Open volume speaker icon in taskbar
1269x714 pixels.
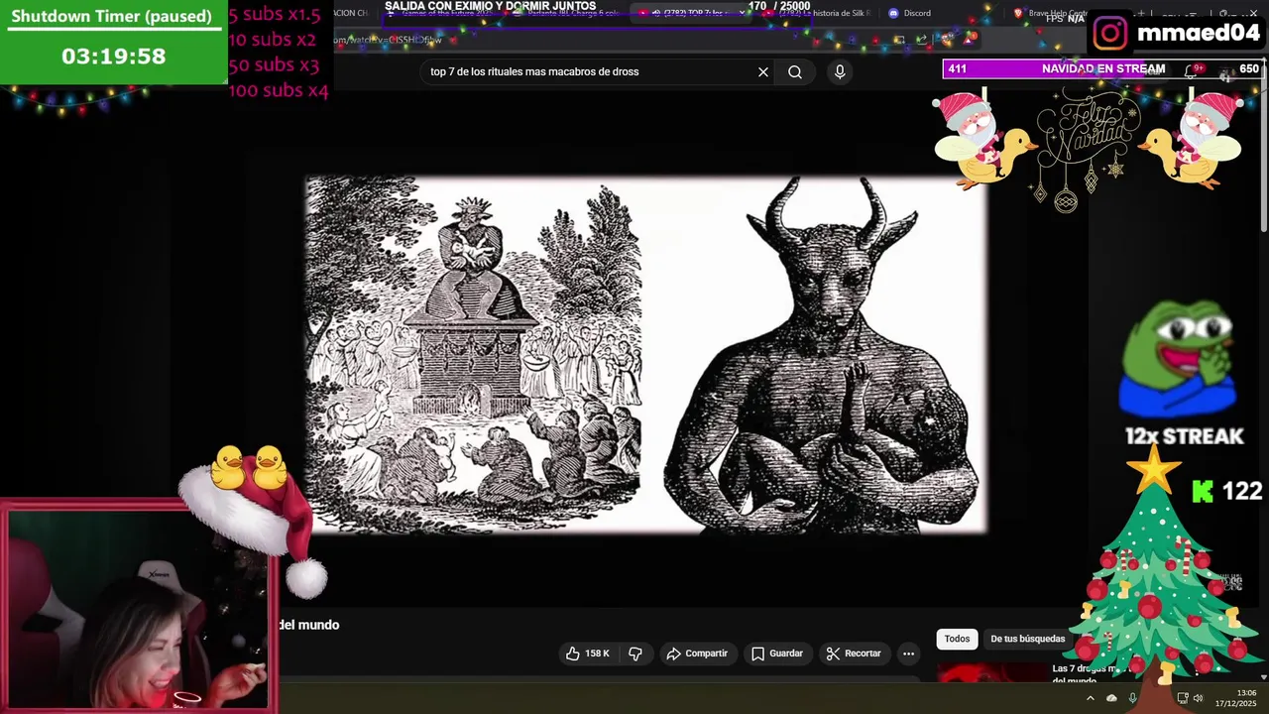point(1198,698)
